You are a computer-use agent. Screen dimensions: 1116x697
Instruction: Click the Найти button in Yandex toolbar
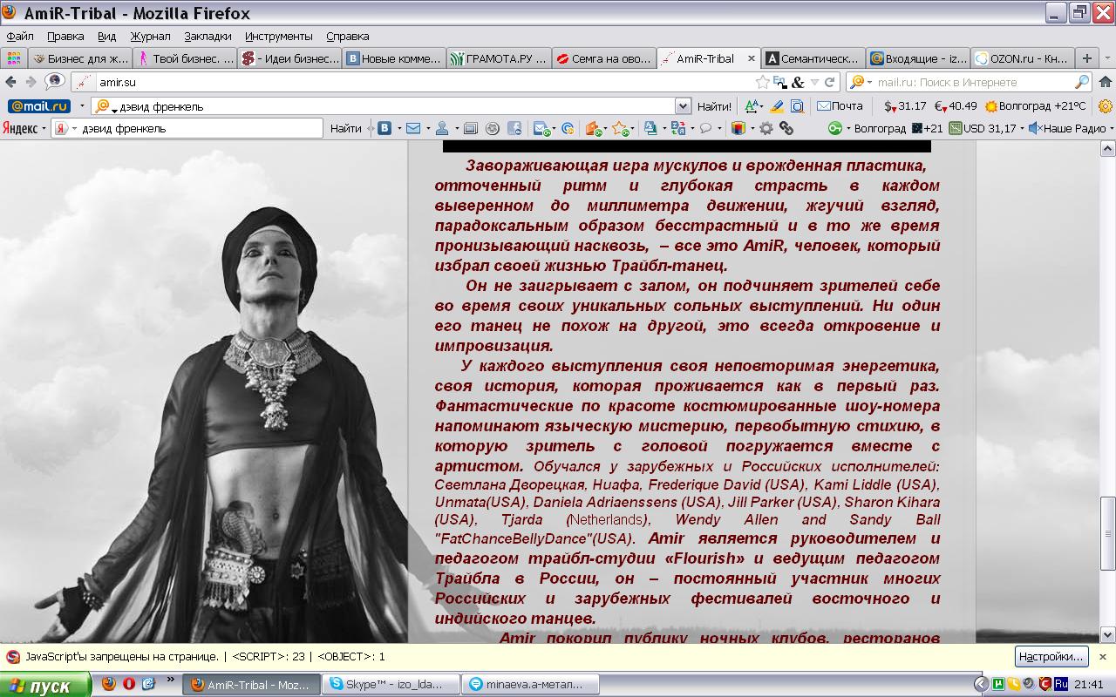click(x=346, y=128)
